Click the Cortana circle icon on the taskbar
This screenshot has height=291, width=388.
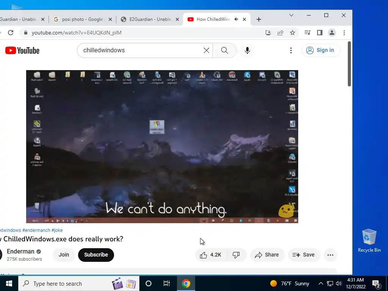pos(149,283)
